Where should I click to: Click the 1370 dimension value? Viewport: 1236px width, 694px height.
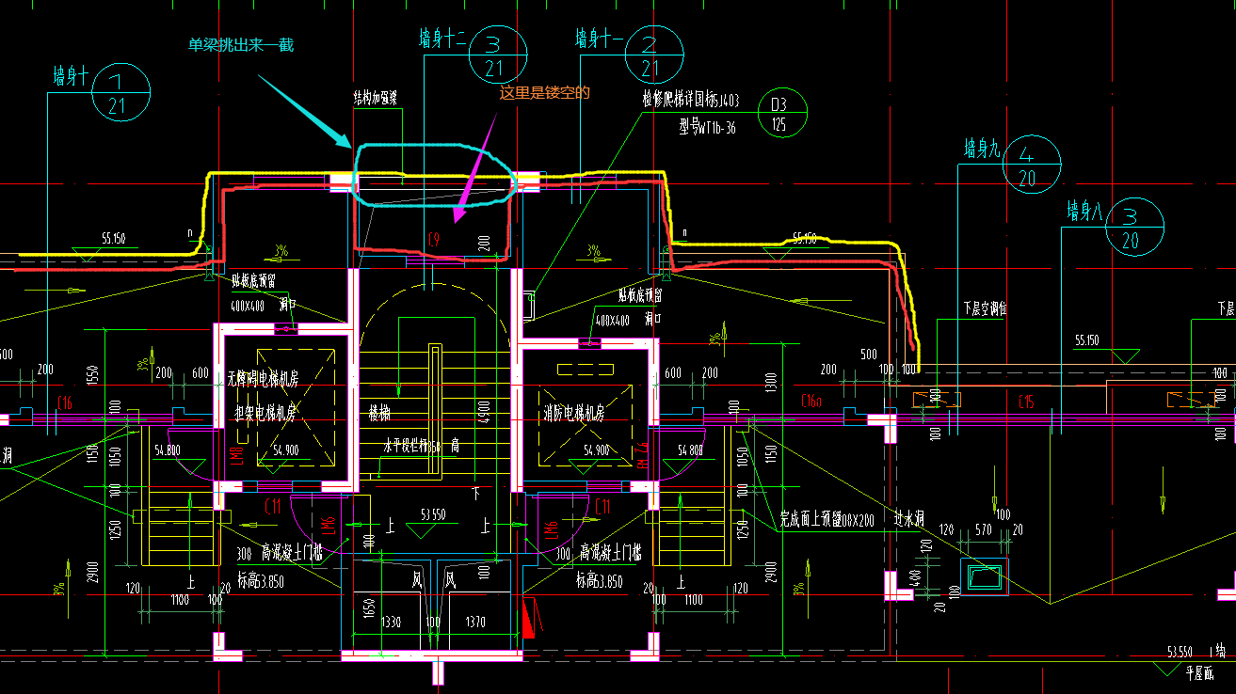[475, 623]
